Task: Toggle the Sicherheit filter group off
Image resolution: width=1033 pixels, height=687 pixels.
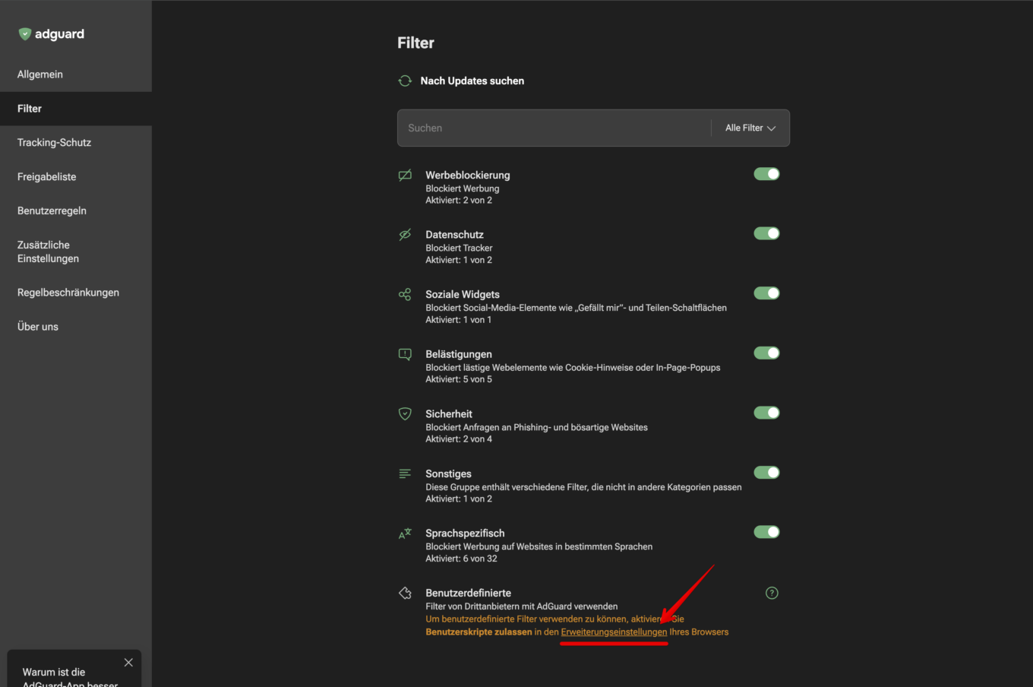Action: point(766,413)
